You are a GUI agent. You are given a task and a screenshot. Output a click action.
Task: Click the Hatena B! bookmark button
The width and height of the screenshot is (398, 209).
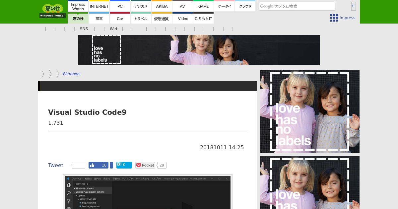click(124, 165)
